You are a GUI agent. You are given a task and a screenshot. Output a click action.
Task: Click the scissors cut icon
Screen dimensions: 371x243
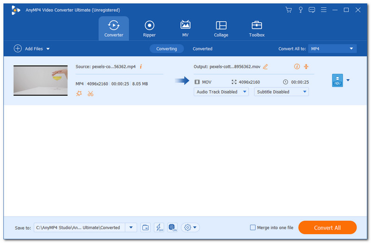(90, 93)
